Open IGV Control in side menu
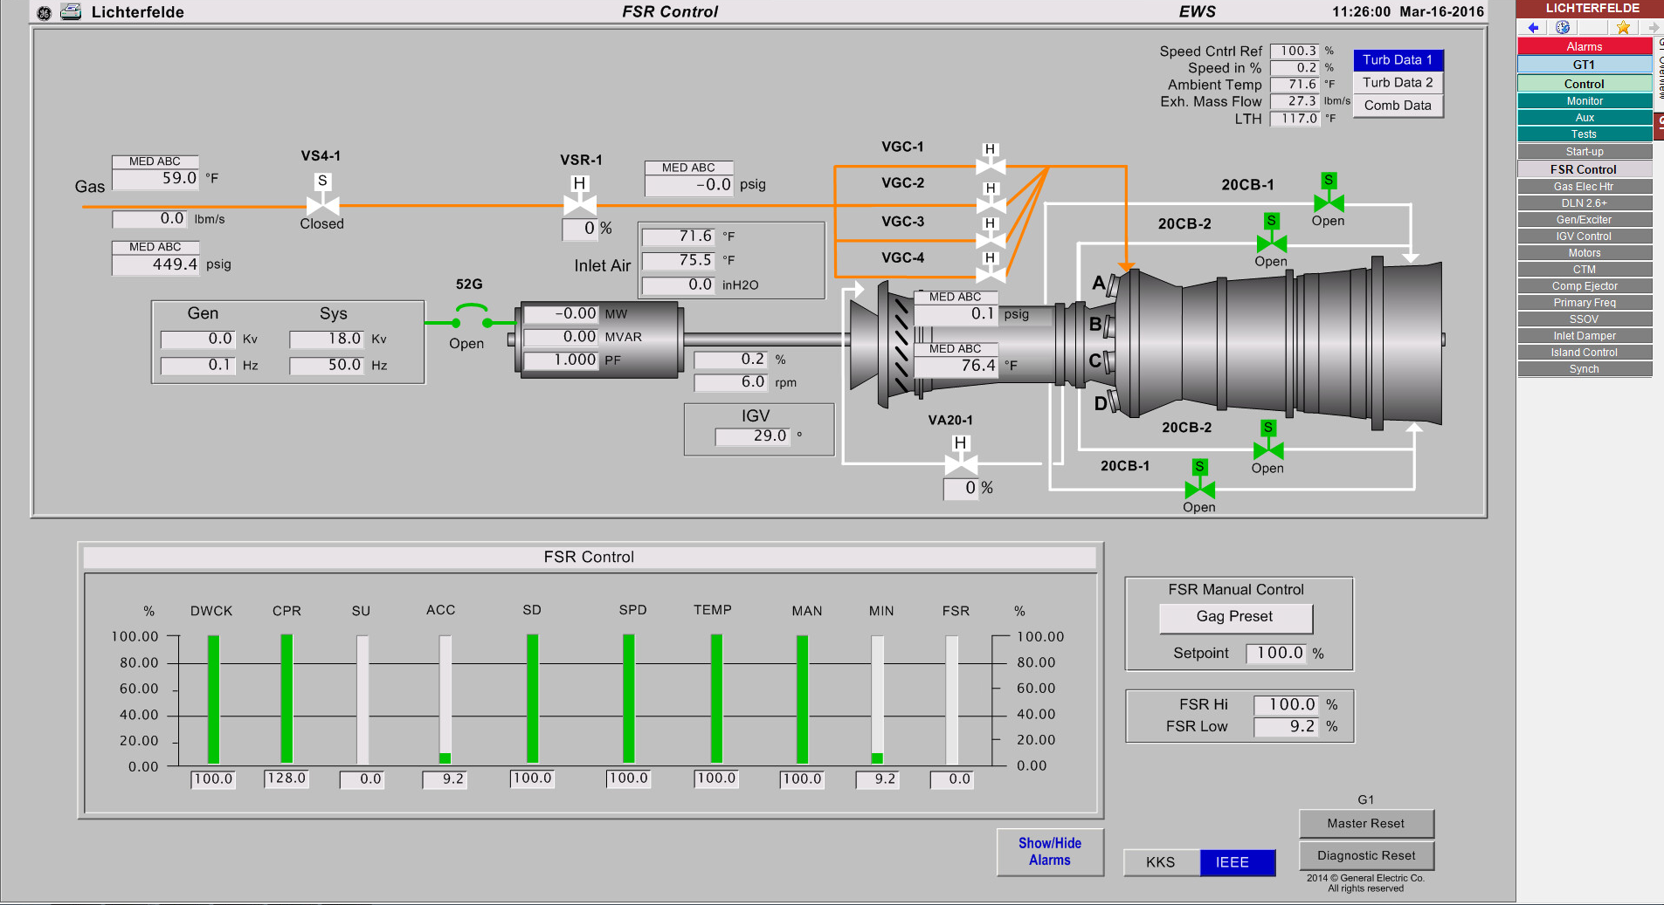1664x905 pixels. [x=1584, y=237]
